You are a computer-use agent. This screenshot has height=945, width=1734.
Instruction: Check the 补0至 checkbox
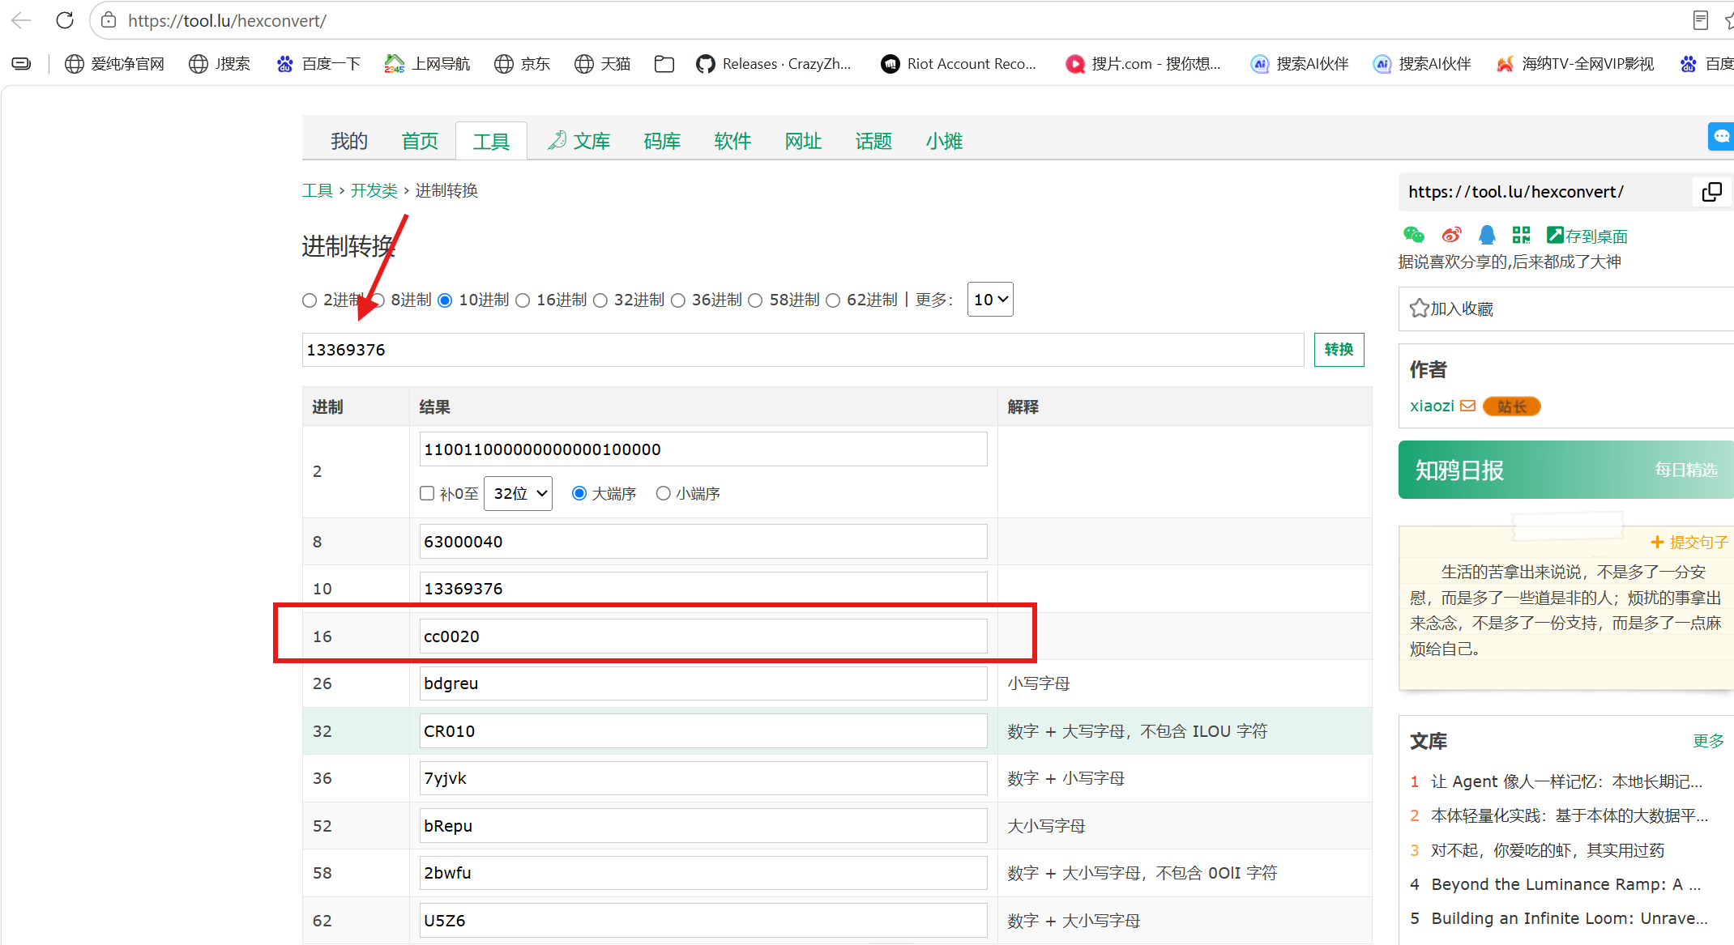pyautogui.click(x=427, y=493)
